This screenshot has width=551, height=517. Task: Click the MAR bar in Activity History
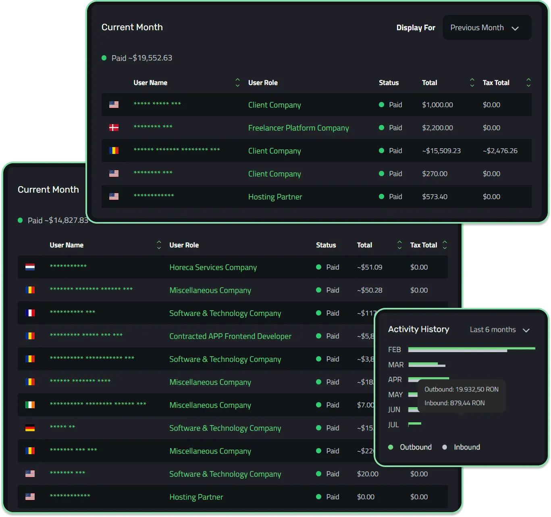coord(427,365)
